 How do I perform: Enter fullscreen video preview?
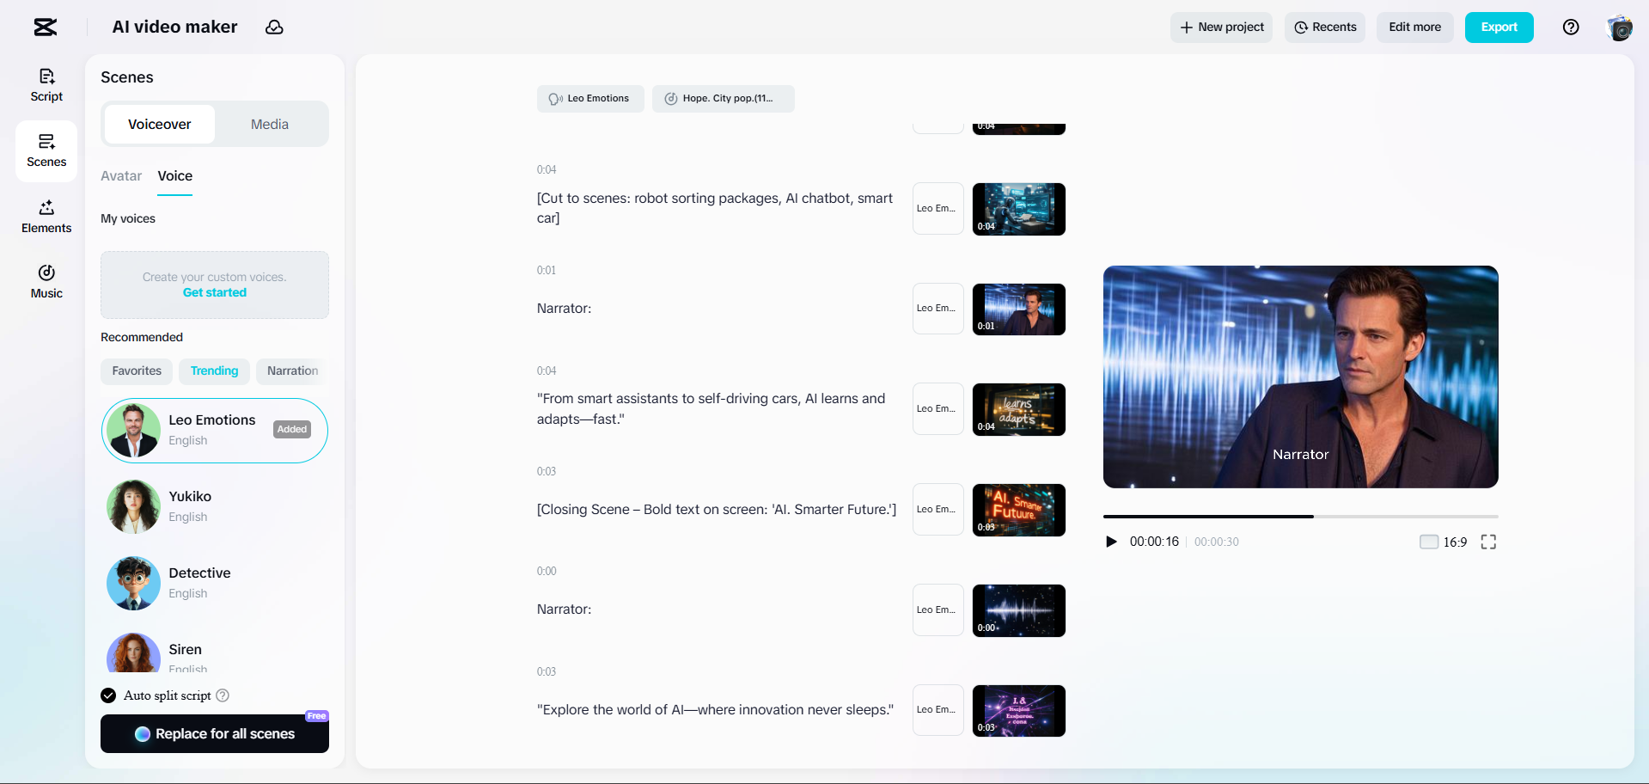click(x=1488, y=542)
